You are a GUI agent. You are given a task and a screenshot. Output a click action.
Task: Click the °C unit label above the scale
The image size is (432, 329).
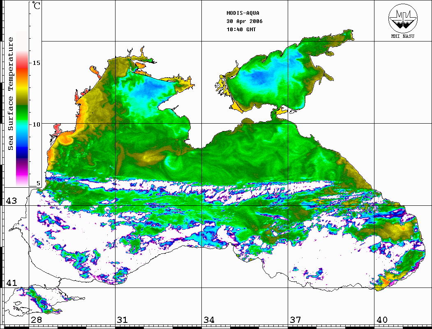point(36,5)
